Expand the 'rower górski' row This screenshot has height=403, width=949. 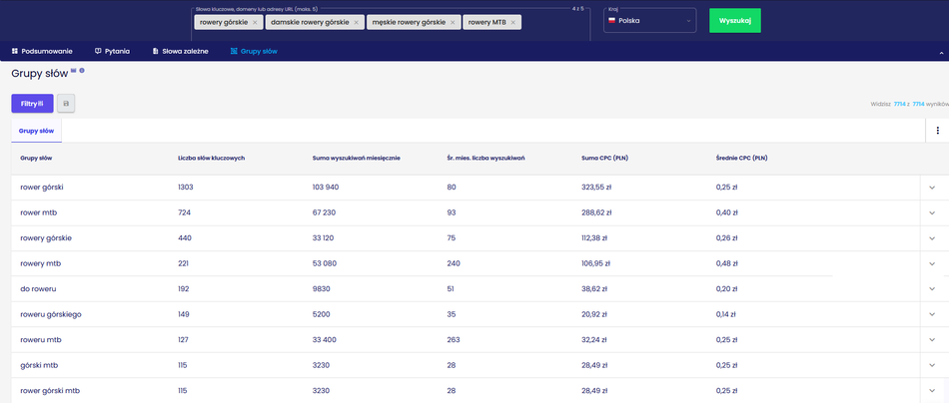pos(931,188)
